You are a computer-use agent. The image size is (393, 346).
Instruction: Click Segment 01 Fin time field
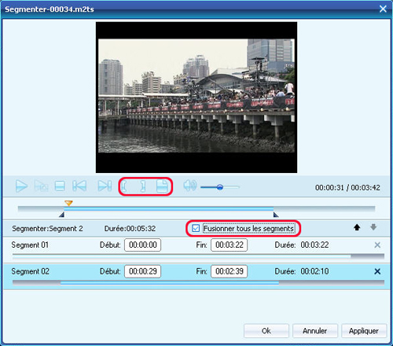[230, 245]
